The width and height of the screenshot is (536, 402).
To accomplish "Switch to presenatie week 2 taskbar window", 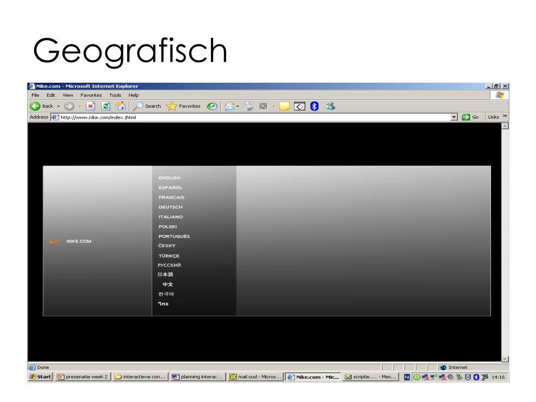I will [x=82, y=377].
